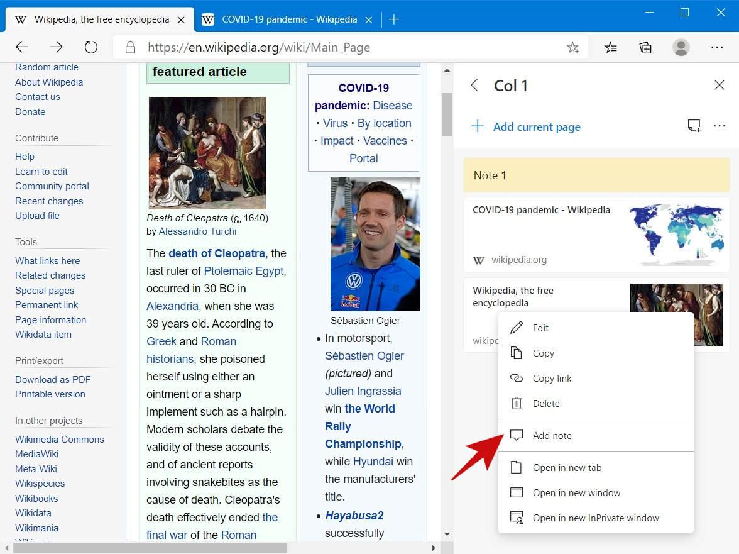Select Open in new window
Screen dimensions: 739x554
(596, 493)
